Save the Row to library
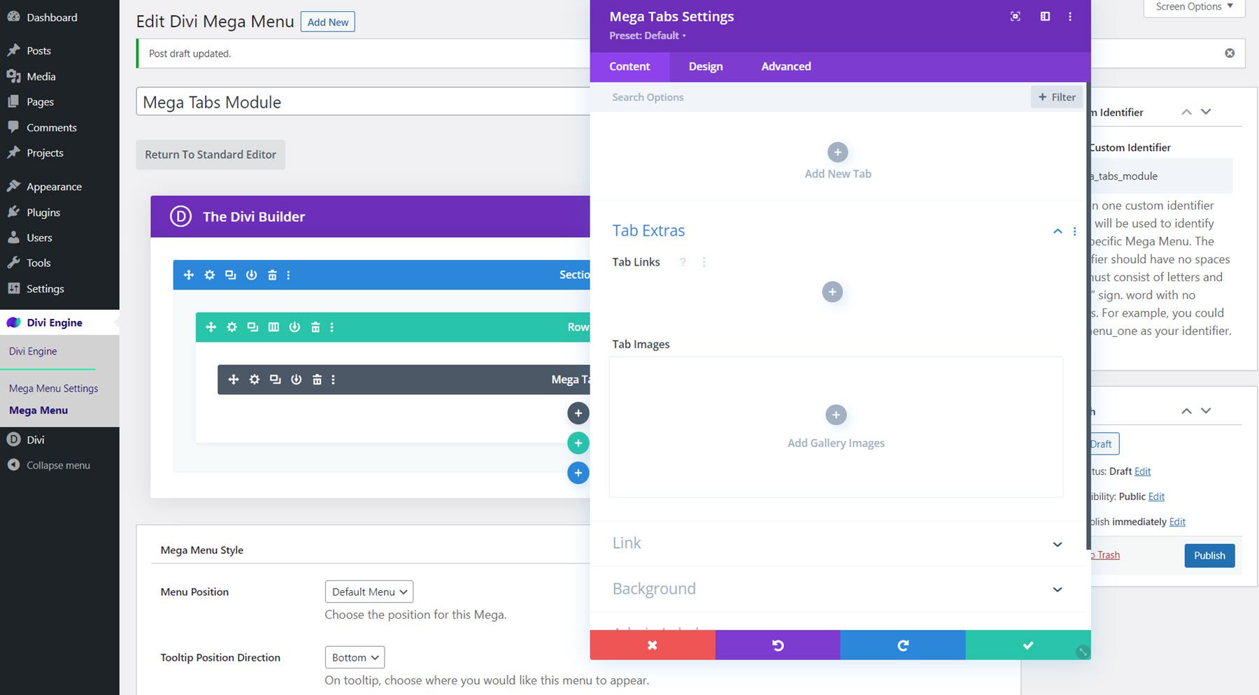1259x695 pixels. [294, 327]
